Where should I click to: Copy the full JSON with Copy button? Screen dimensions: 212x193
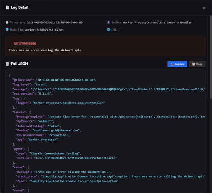click(x=197, y=64)
